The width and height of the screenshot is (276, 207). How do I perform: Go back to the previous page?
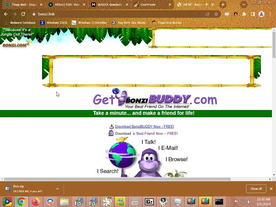click(6, 14)
